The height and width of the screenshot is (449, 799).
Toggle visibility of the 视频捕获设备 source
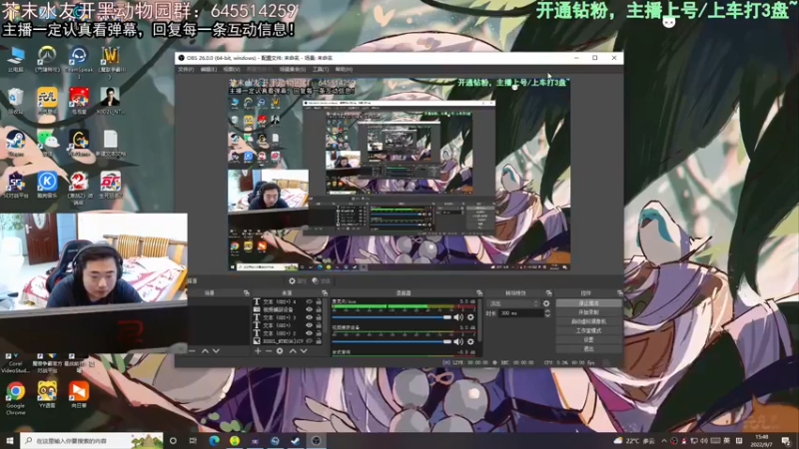(x=309, y=309)
